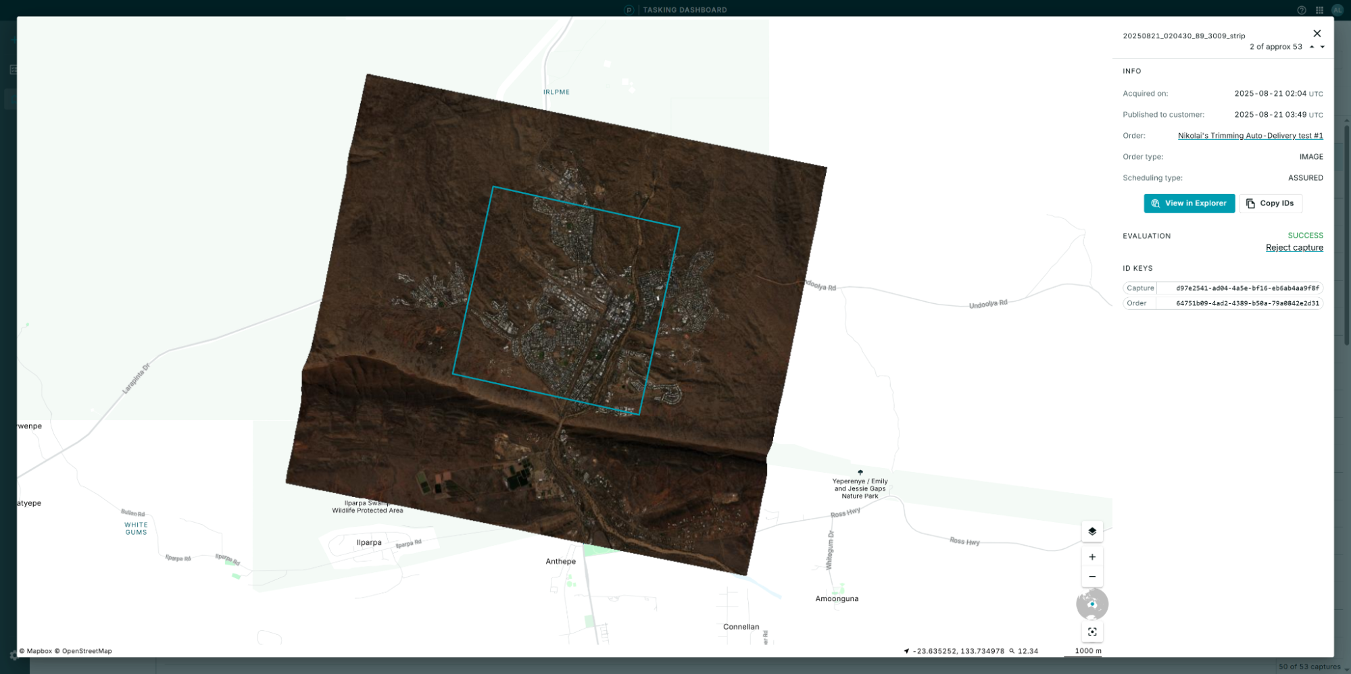Image resolution: width=1351 pixels, height=674 pixels.
Task: Open the help icon in top bar
Action: pos(1301,10)
